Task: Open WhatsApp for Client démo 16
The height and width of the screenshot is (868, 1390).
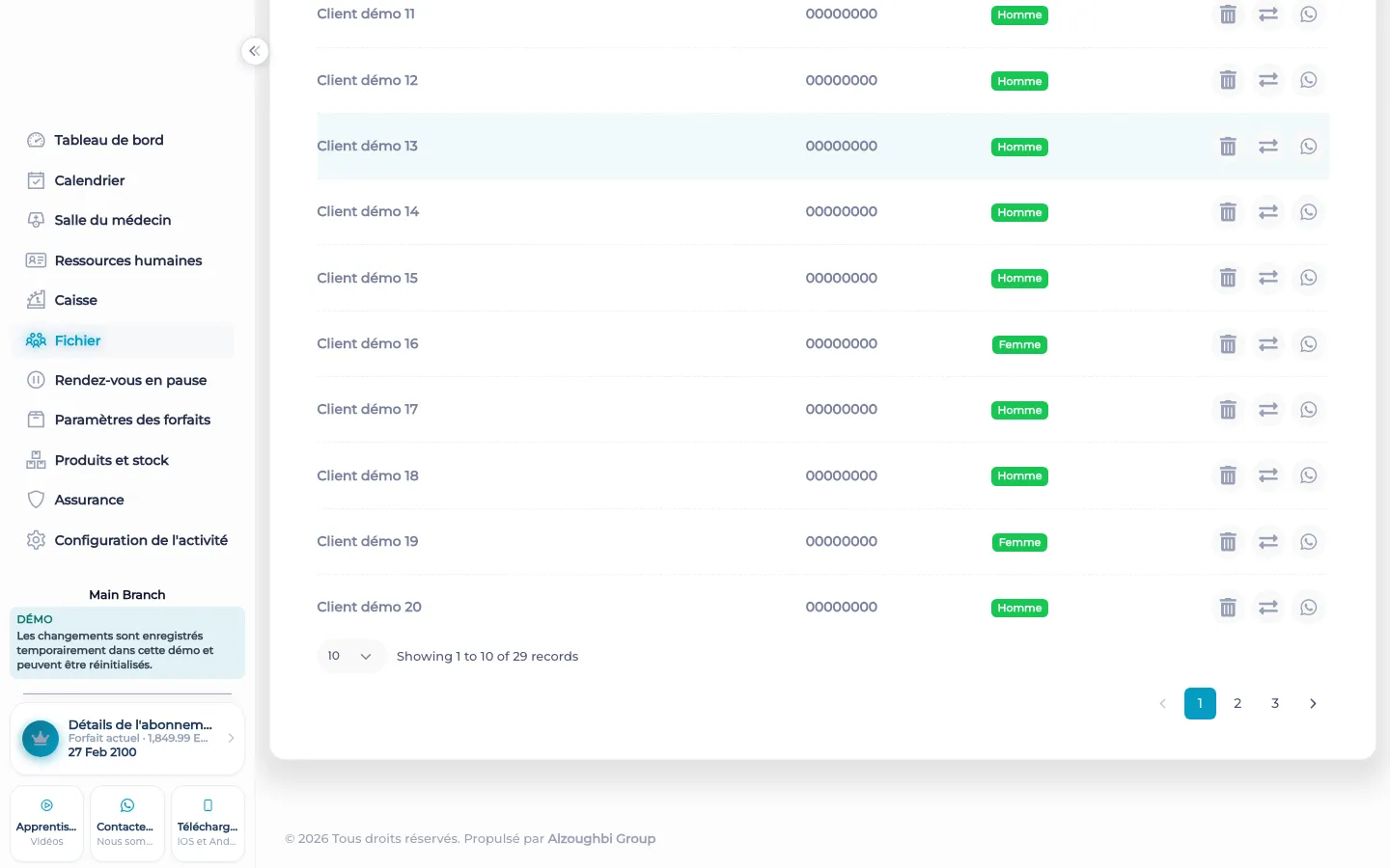Action: coord(1309,344)
